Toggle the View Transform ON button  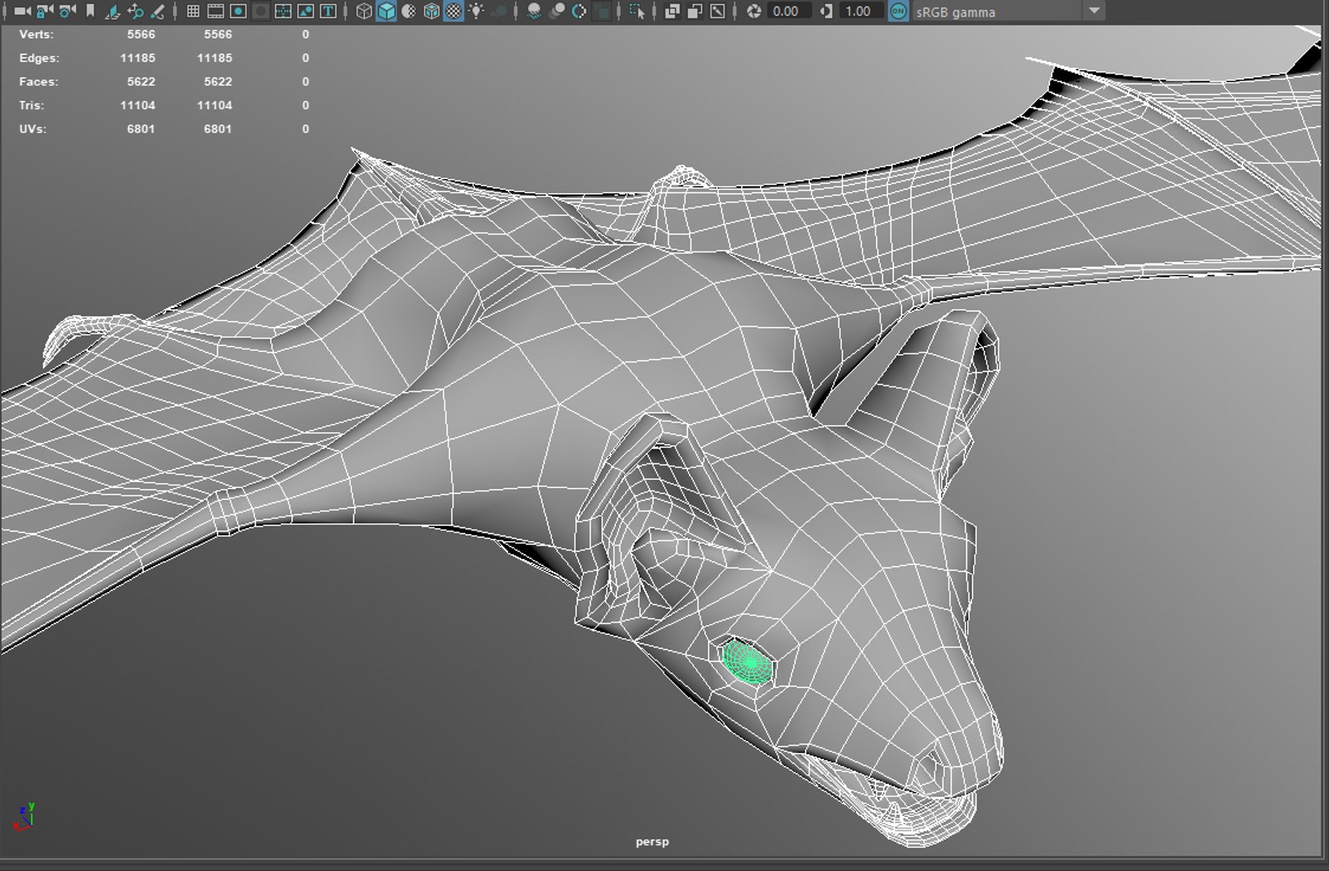click(898, 11)
